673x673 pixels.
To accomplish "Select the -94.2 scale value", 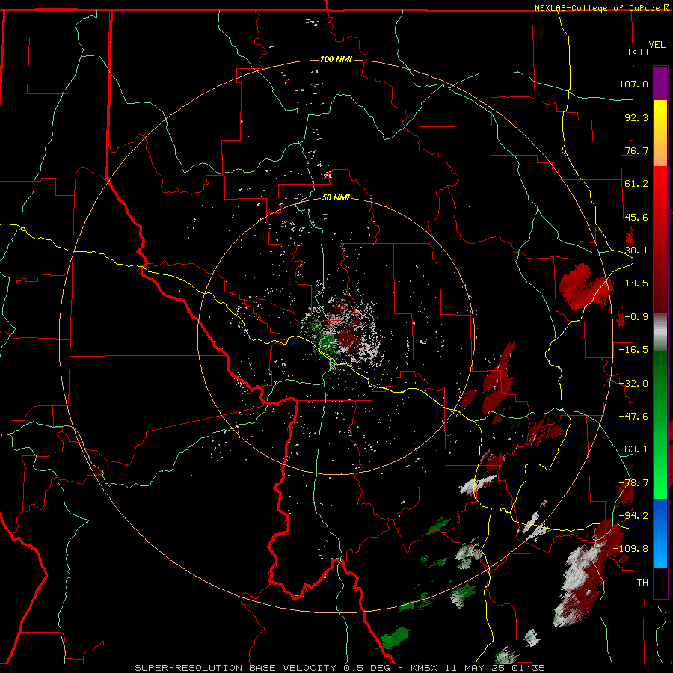I will point(633,515).
